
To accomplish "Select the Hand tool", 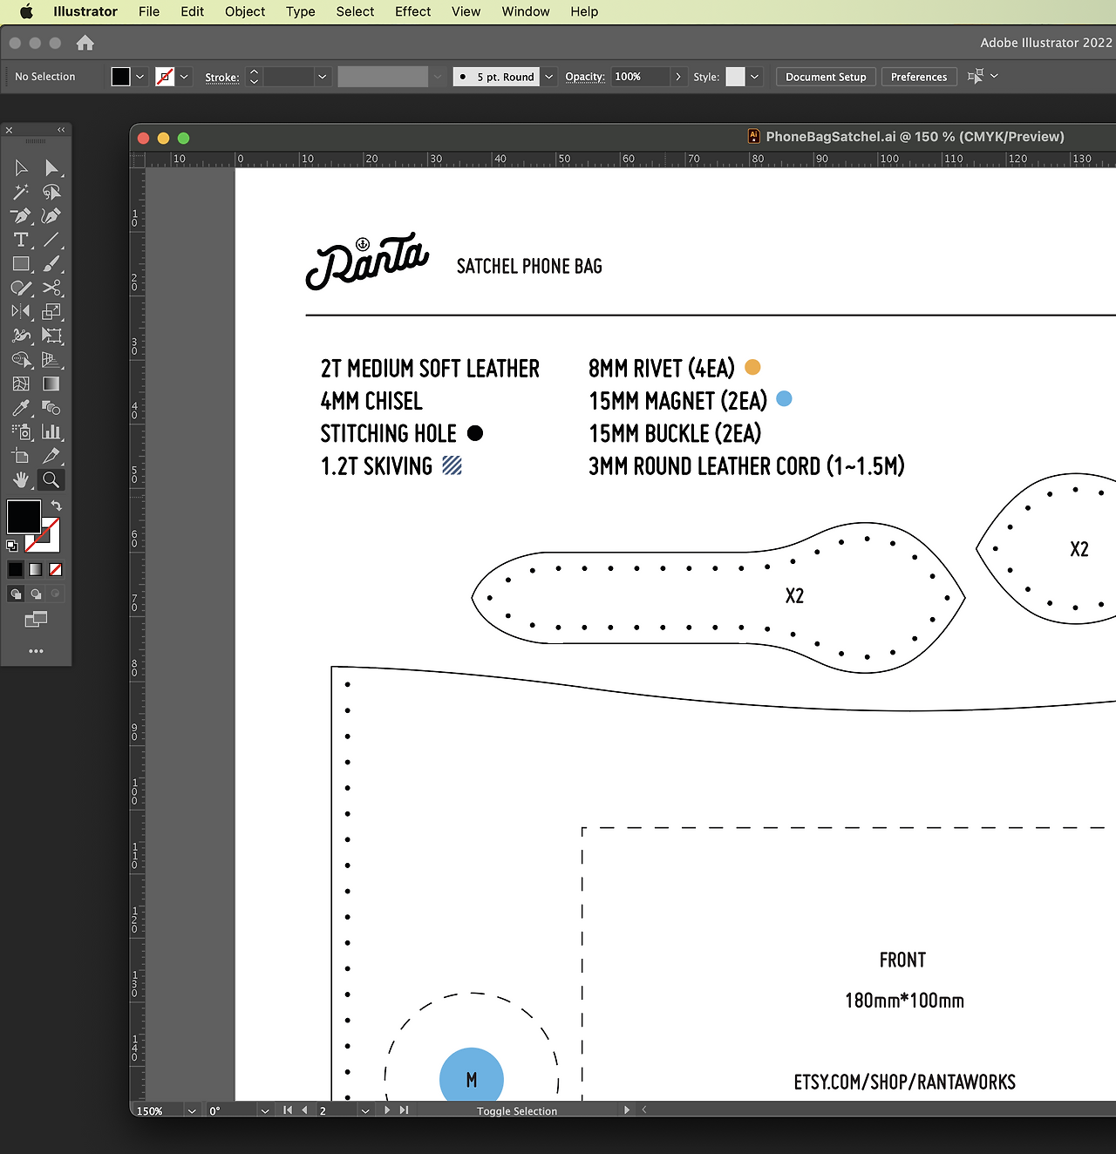I will (x=22, y=479).
